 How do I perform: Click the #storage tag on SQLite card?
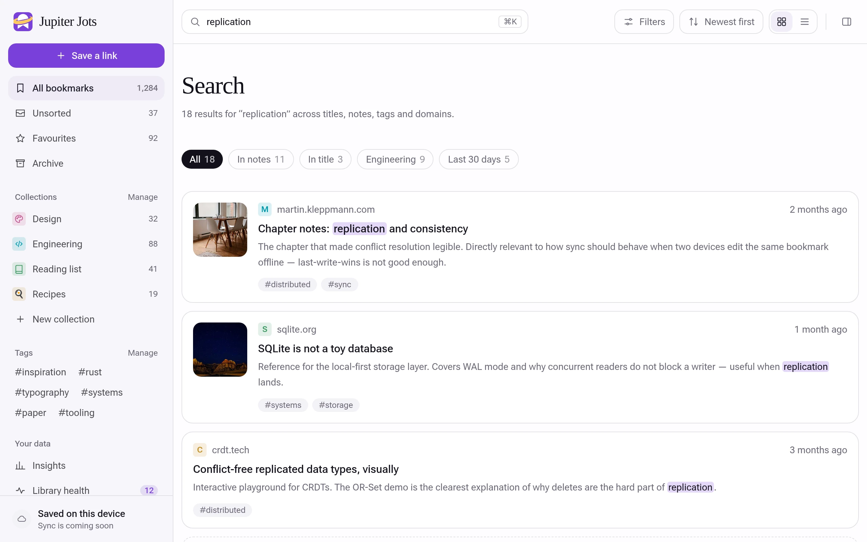(336, 405)
